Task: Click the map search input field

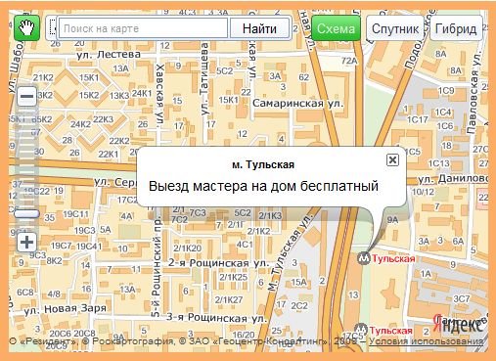Action: click(143, 28)
